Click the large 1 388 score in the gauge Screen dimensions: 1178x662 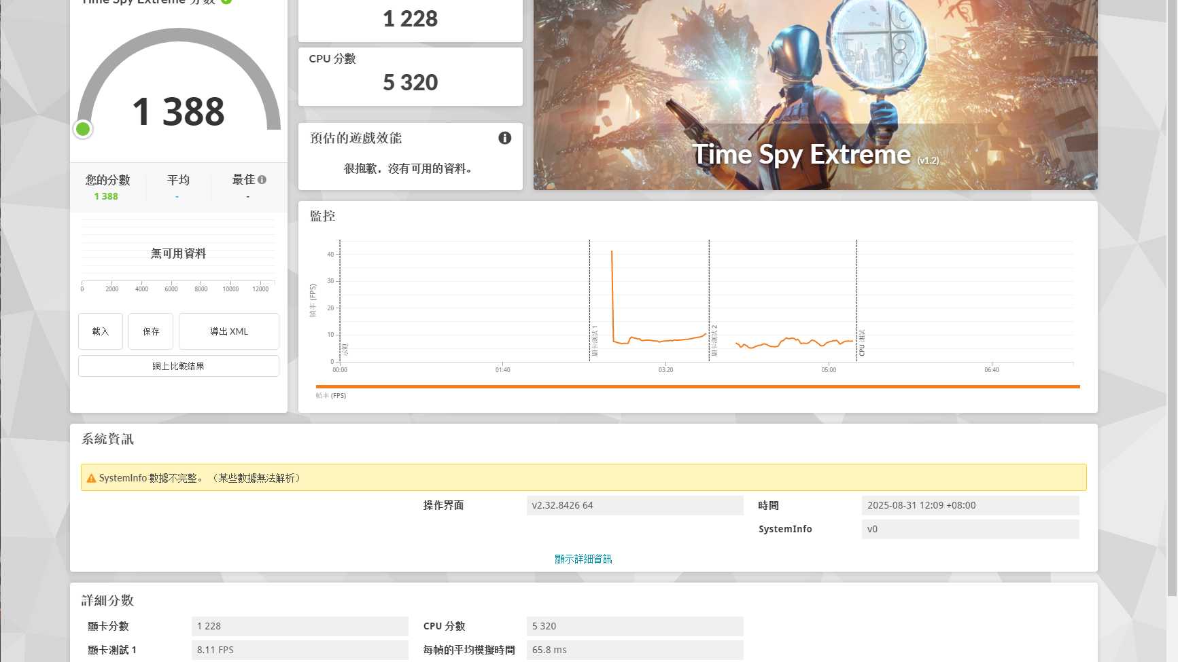[x=178, y=111]
